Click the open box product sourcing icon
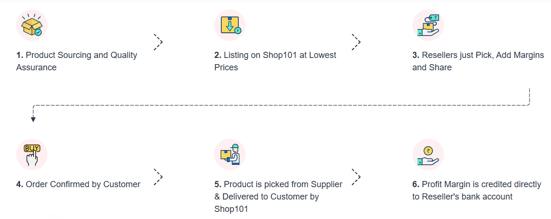Image resolution: width=551 pixels, height=219 pixels. point(32,25)
